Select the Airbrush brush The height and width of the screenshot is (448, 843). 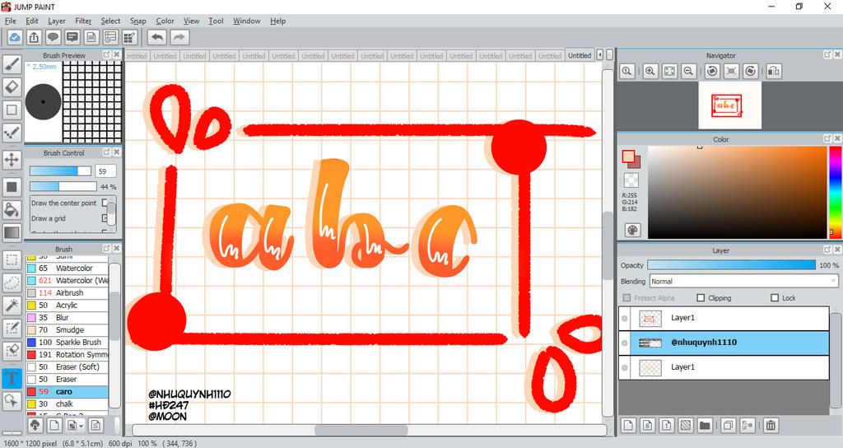coord(68,292)
